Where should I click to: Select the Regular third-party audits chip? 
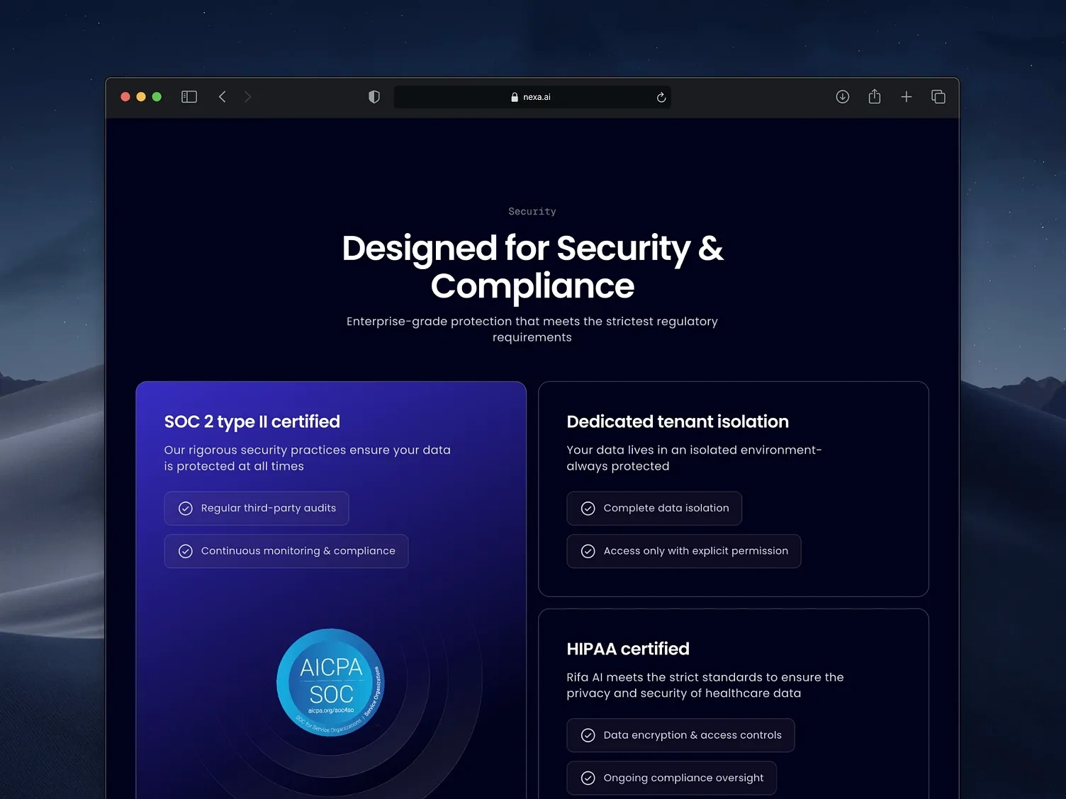pos(257,509)
